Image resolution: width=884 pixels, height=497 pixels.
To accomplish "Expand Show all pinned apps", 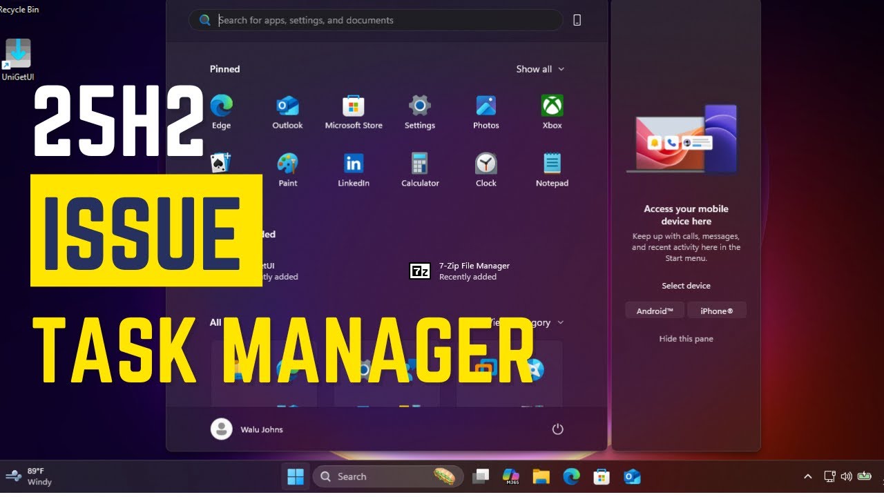I will pos(540,69).
